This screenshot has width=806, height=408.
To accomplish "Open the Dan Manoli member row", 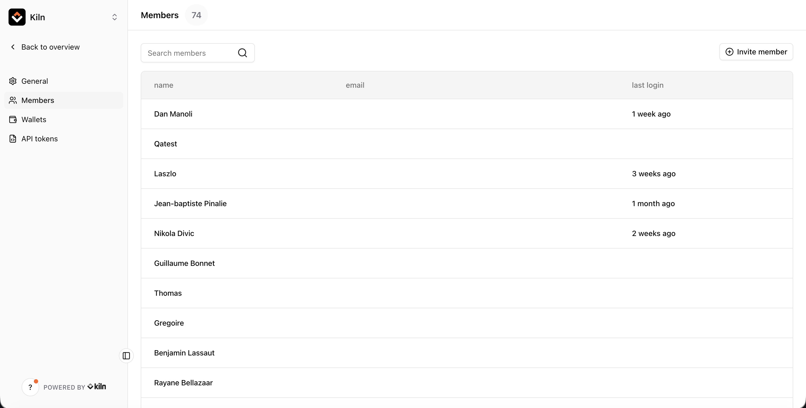I will [x=173, y=114].
